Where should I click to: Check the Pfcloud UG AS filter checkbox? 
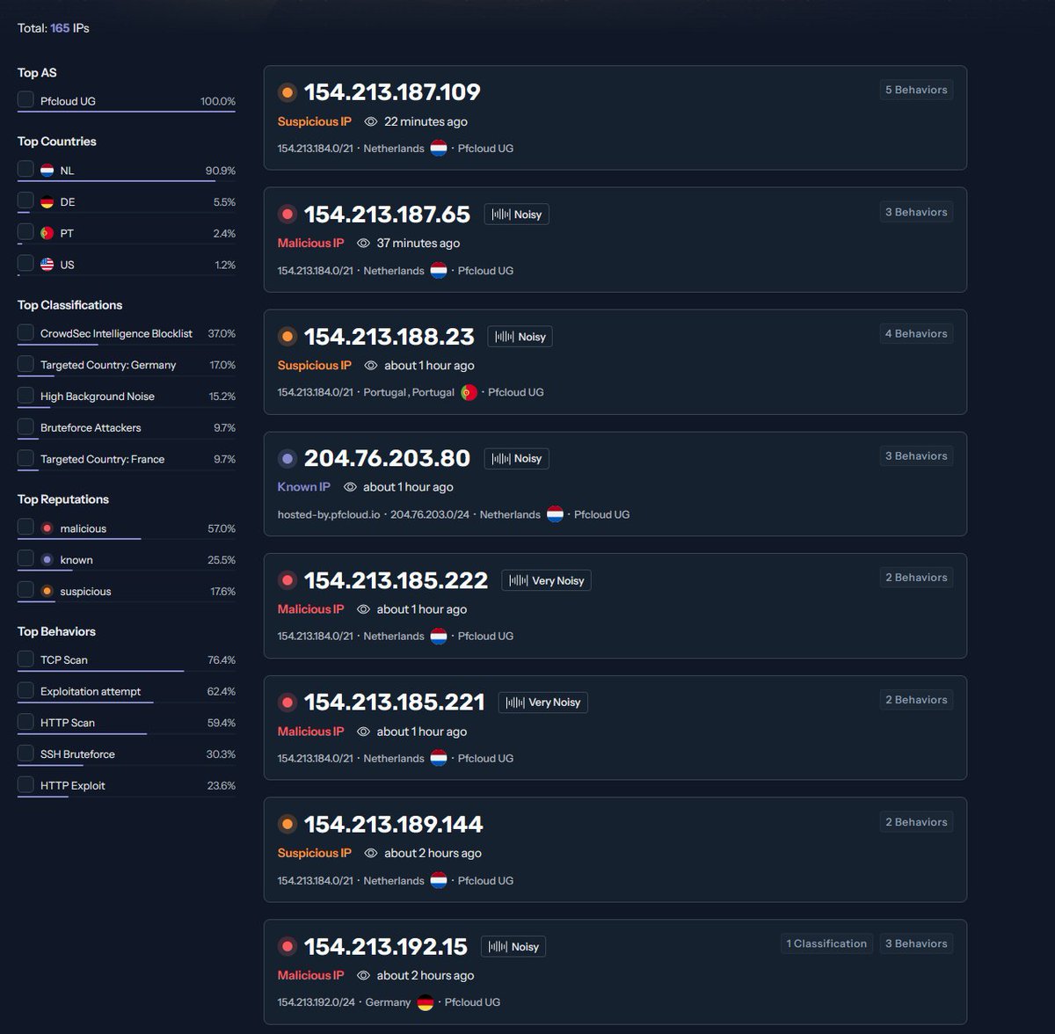[25, 99]
